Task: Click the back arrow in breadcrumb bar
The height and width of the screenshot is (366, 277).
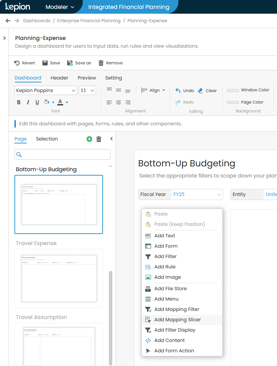Action: 8,21
